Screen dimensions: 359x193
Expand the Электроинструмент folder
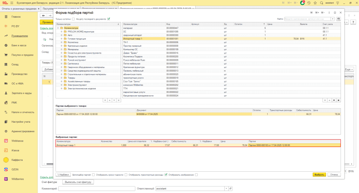pyautogui.click(x=61, y=85)
